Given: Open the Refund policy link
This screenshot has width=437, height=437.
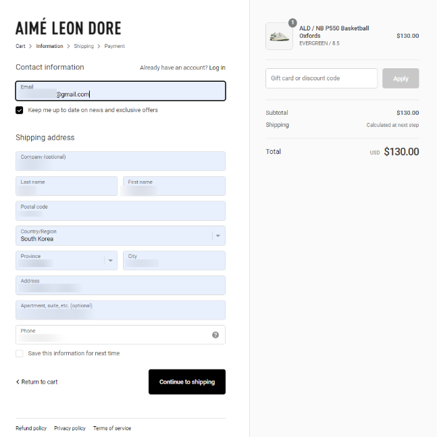Looking at the screenshot, I should coord(31,428).
